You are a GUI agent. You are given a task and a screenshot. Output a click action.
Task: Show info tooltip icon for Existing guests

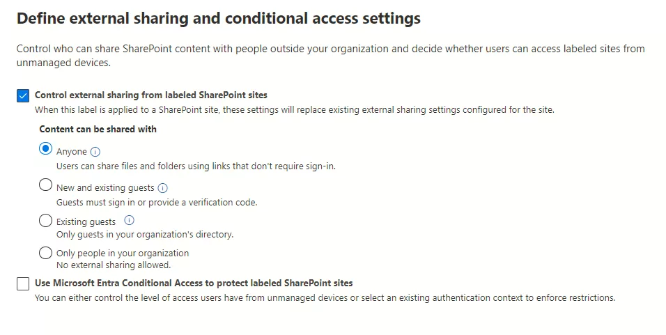[128, 221]
